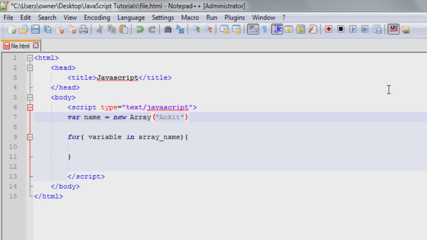The height and width of the screenshot is (240, 427).
Task: Open Find with the binoculars icon
Action: (168, 30)
